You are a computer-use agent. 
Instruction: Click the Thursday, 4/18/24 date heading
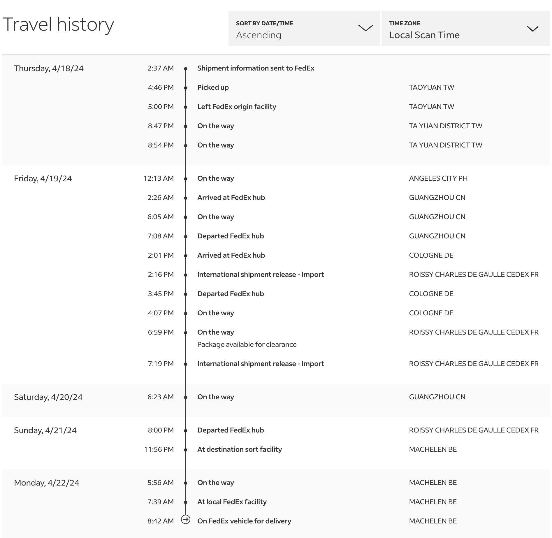click(x=49, y=68)
